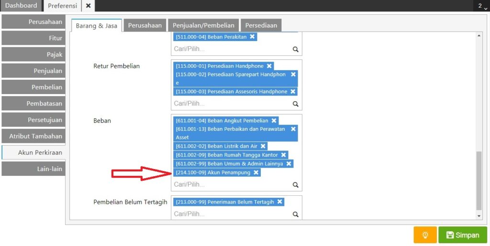Click search icon below Beban Perakitan

(295, 49)
